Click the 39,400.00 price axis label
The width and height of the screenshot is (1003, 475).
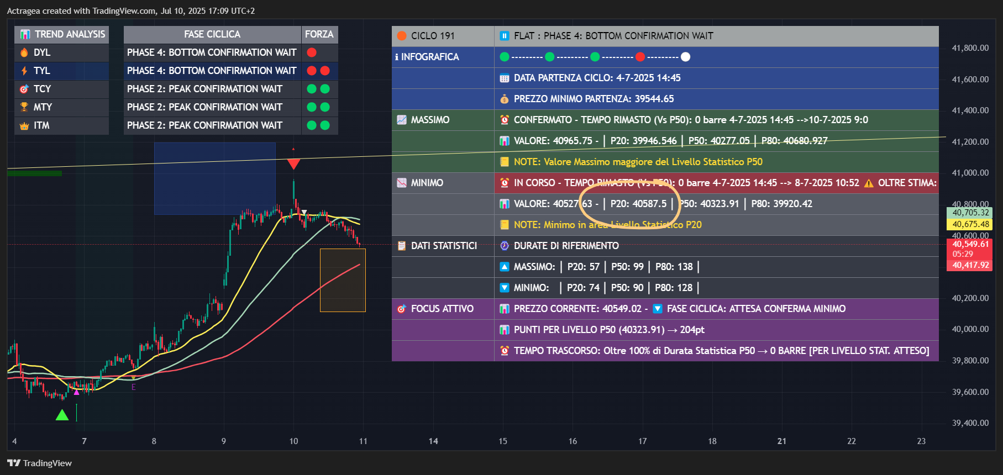[x=970, y=423]
